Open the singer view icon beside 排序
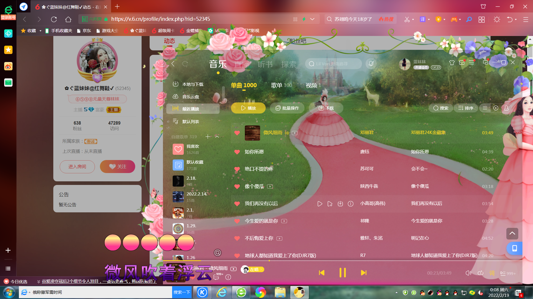The height and width of the screenshot is (299, 533). point(506,108)
